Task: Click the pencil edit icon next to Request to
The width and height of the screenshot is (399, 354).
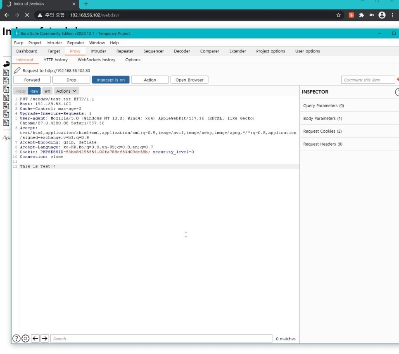Action: (17, 70)
